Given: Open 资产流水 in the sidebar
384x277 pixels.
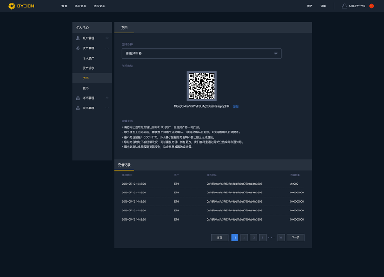Looking at the screenshot, I should coord(88,68).
